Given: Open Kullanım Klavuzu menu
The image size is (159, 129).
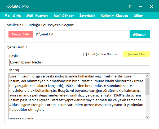Looking at the screenshot, I should pyautogui.click(x=114, y=16).
